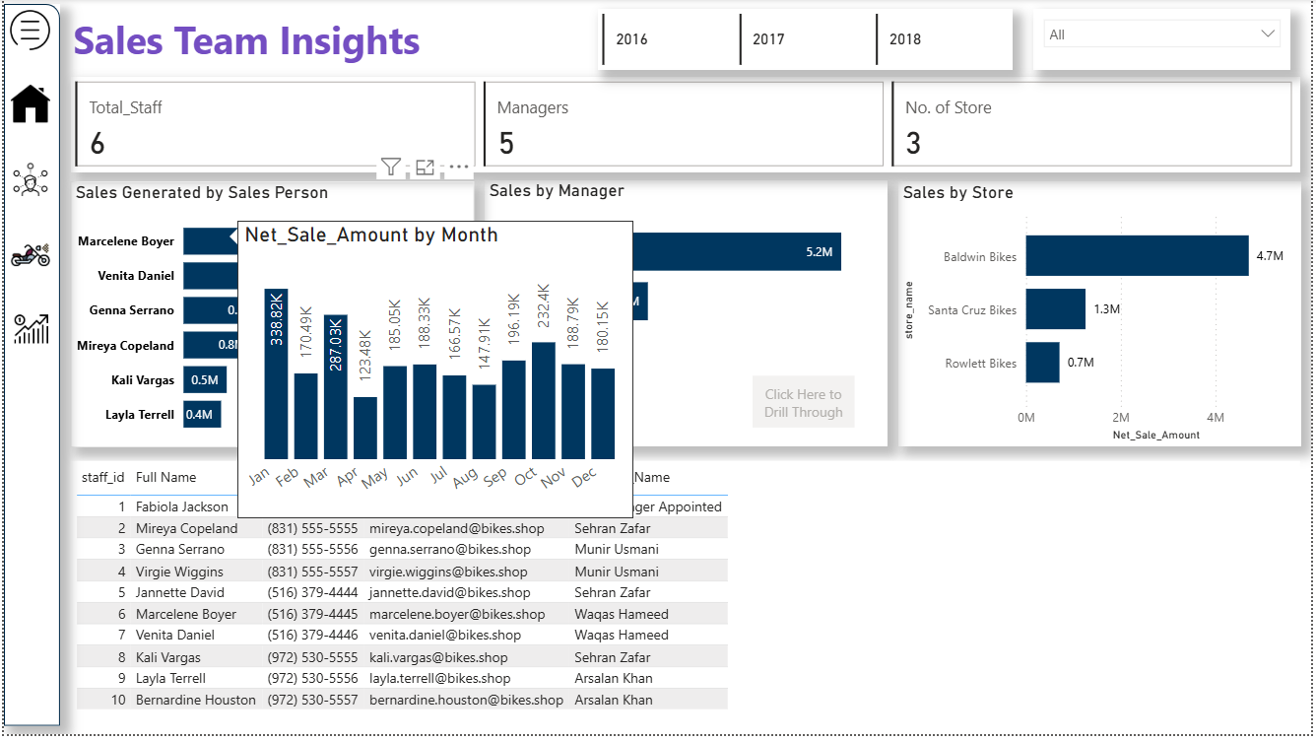1316x741 pixels.
Task: Go to the Home page icon
Action: point(31,103)
